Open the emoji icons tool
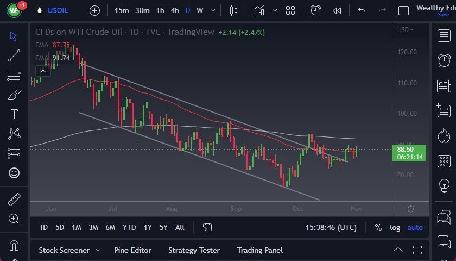Screen dimensions: 456x261 [14, 173]
